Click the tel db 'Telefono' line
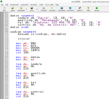Image resolution: width=109 pixels, height=99 pixels. (x=59, y=22)
